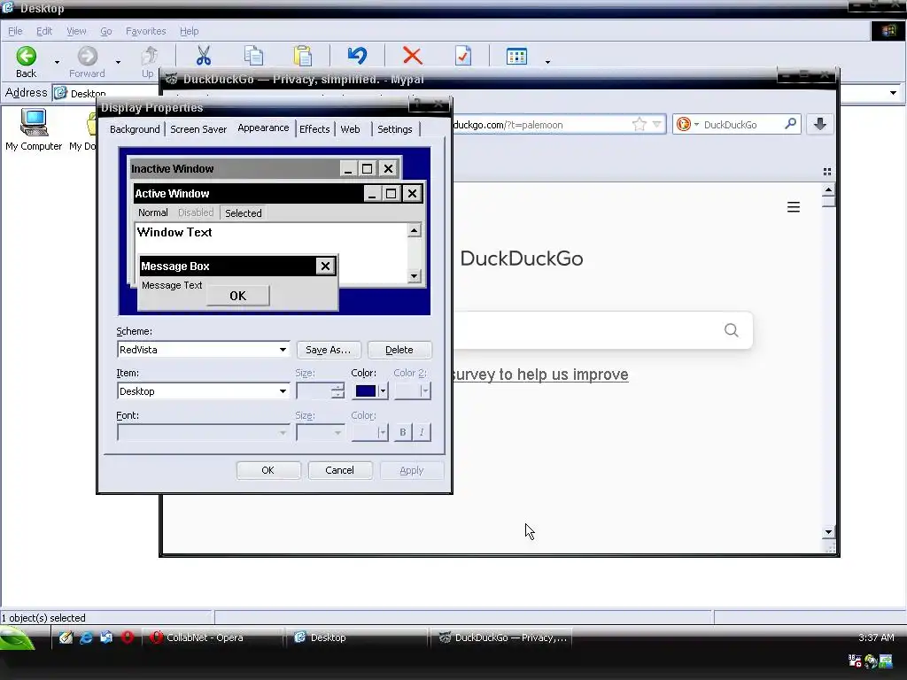The height and width of the screenshot is (680, 907).
Task: Open the Address bar dropdown arrow
Action: (893, 92)
